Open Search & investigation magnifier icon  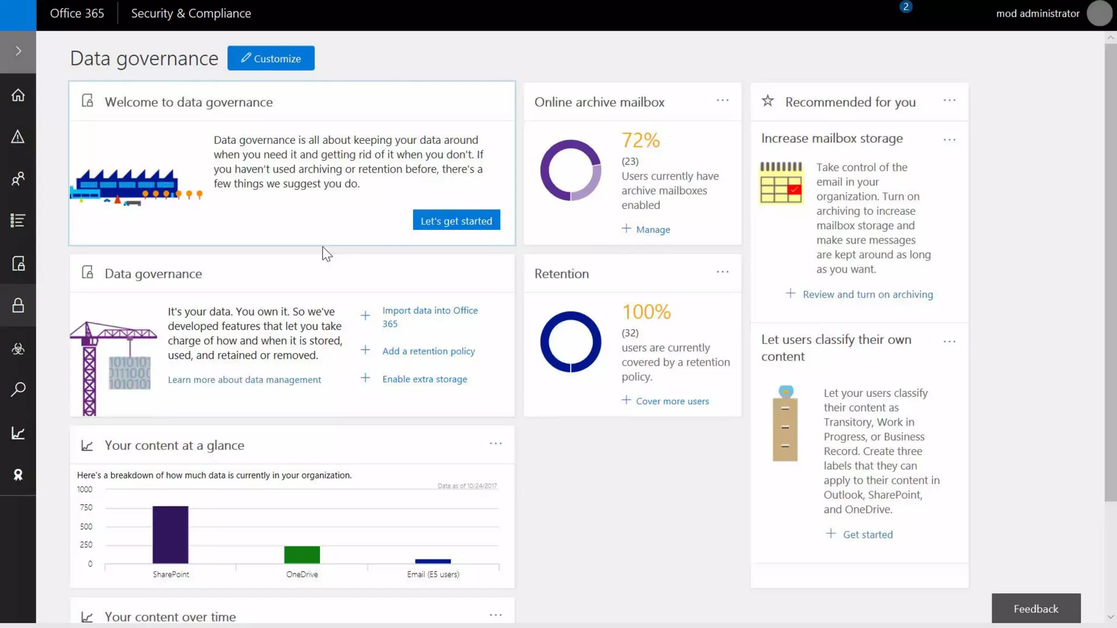point(18,389)
